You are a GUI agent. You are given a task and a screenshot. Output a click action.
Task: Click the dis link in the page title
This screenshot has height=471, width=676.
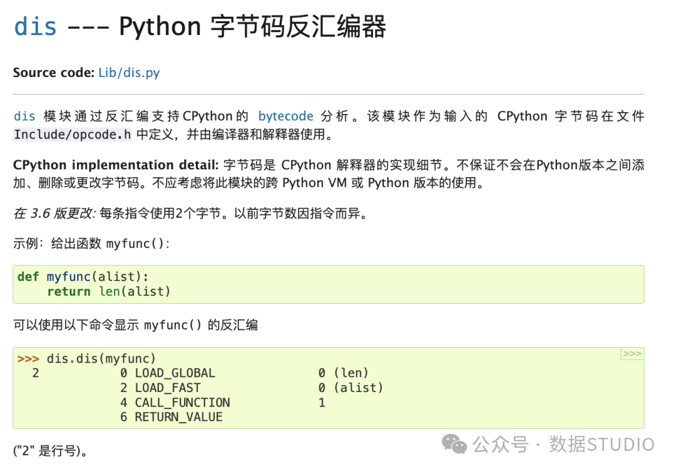click(35, 26)
